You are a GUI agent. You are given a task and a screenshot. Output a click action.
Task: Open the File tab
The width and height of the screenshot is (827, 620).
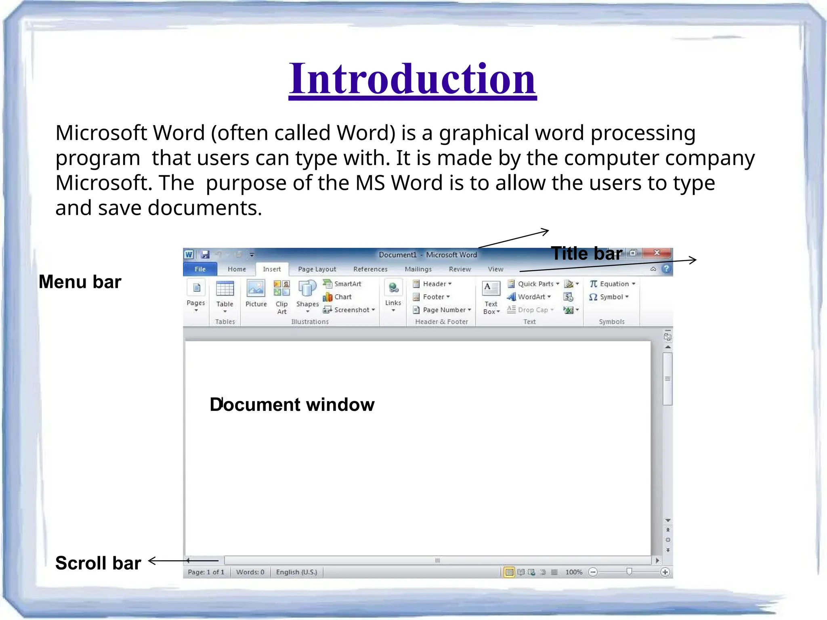[200, 269]
